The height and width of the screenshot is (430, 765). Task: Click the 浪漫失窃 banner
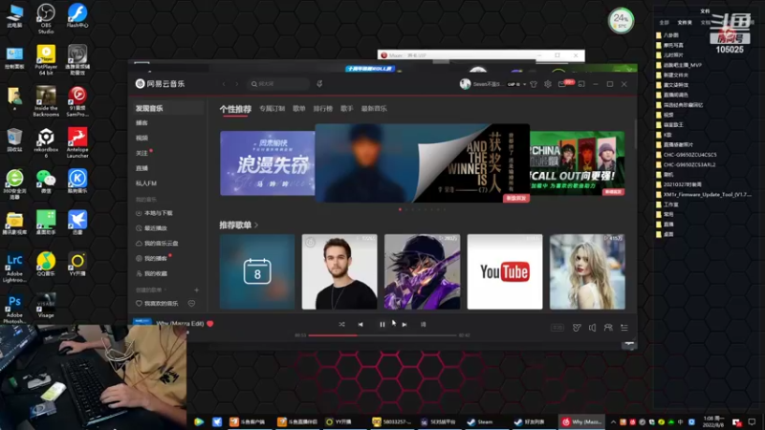268,163
